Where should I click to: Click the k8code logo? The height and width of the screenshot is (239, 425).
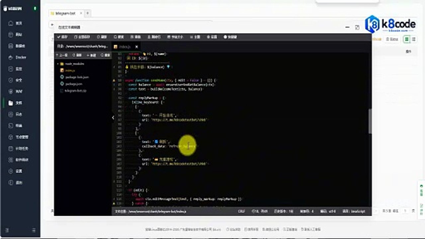(x=390, y=24)
